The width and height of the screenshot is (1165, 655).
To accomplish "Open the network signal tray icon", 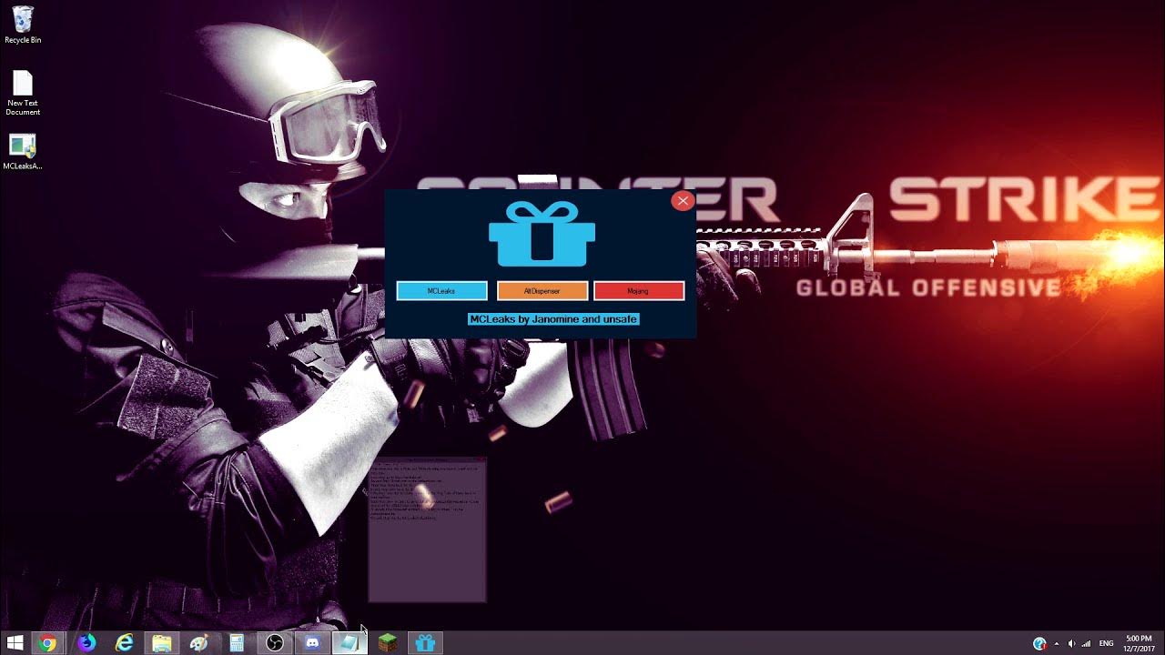I will click(x=1086, y=643).
